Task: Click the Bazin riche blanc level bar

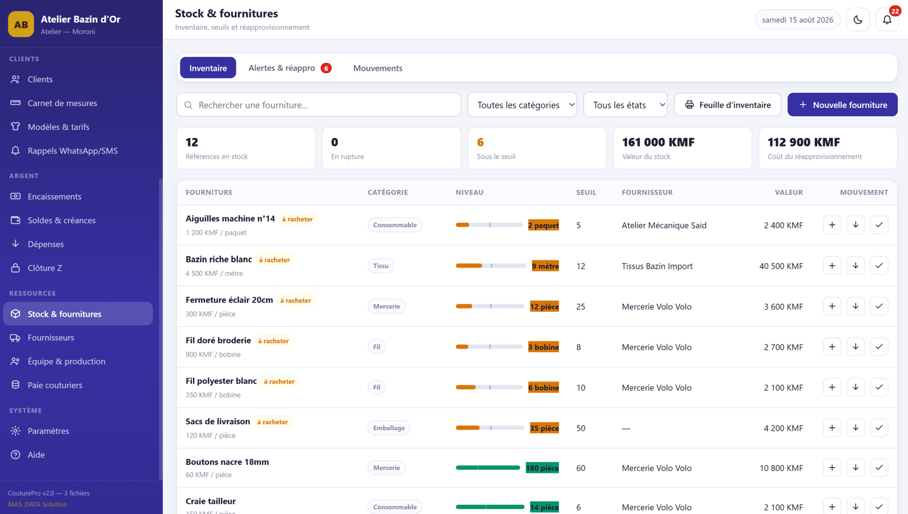Action: pyautogui.click(x=491, y=266)
